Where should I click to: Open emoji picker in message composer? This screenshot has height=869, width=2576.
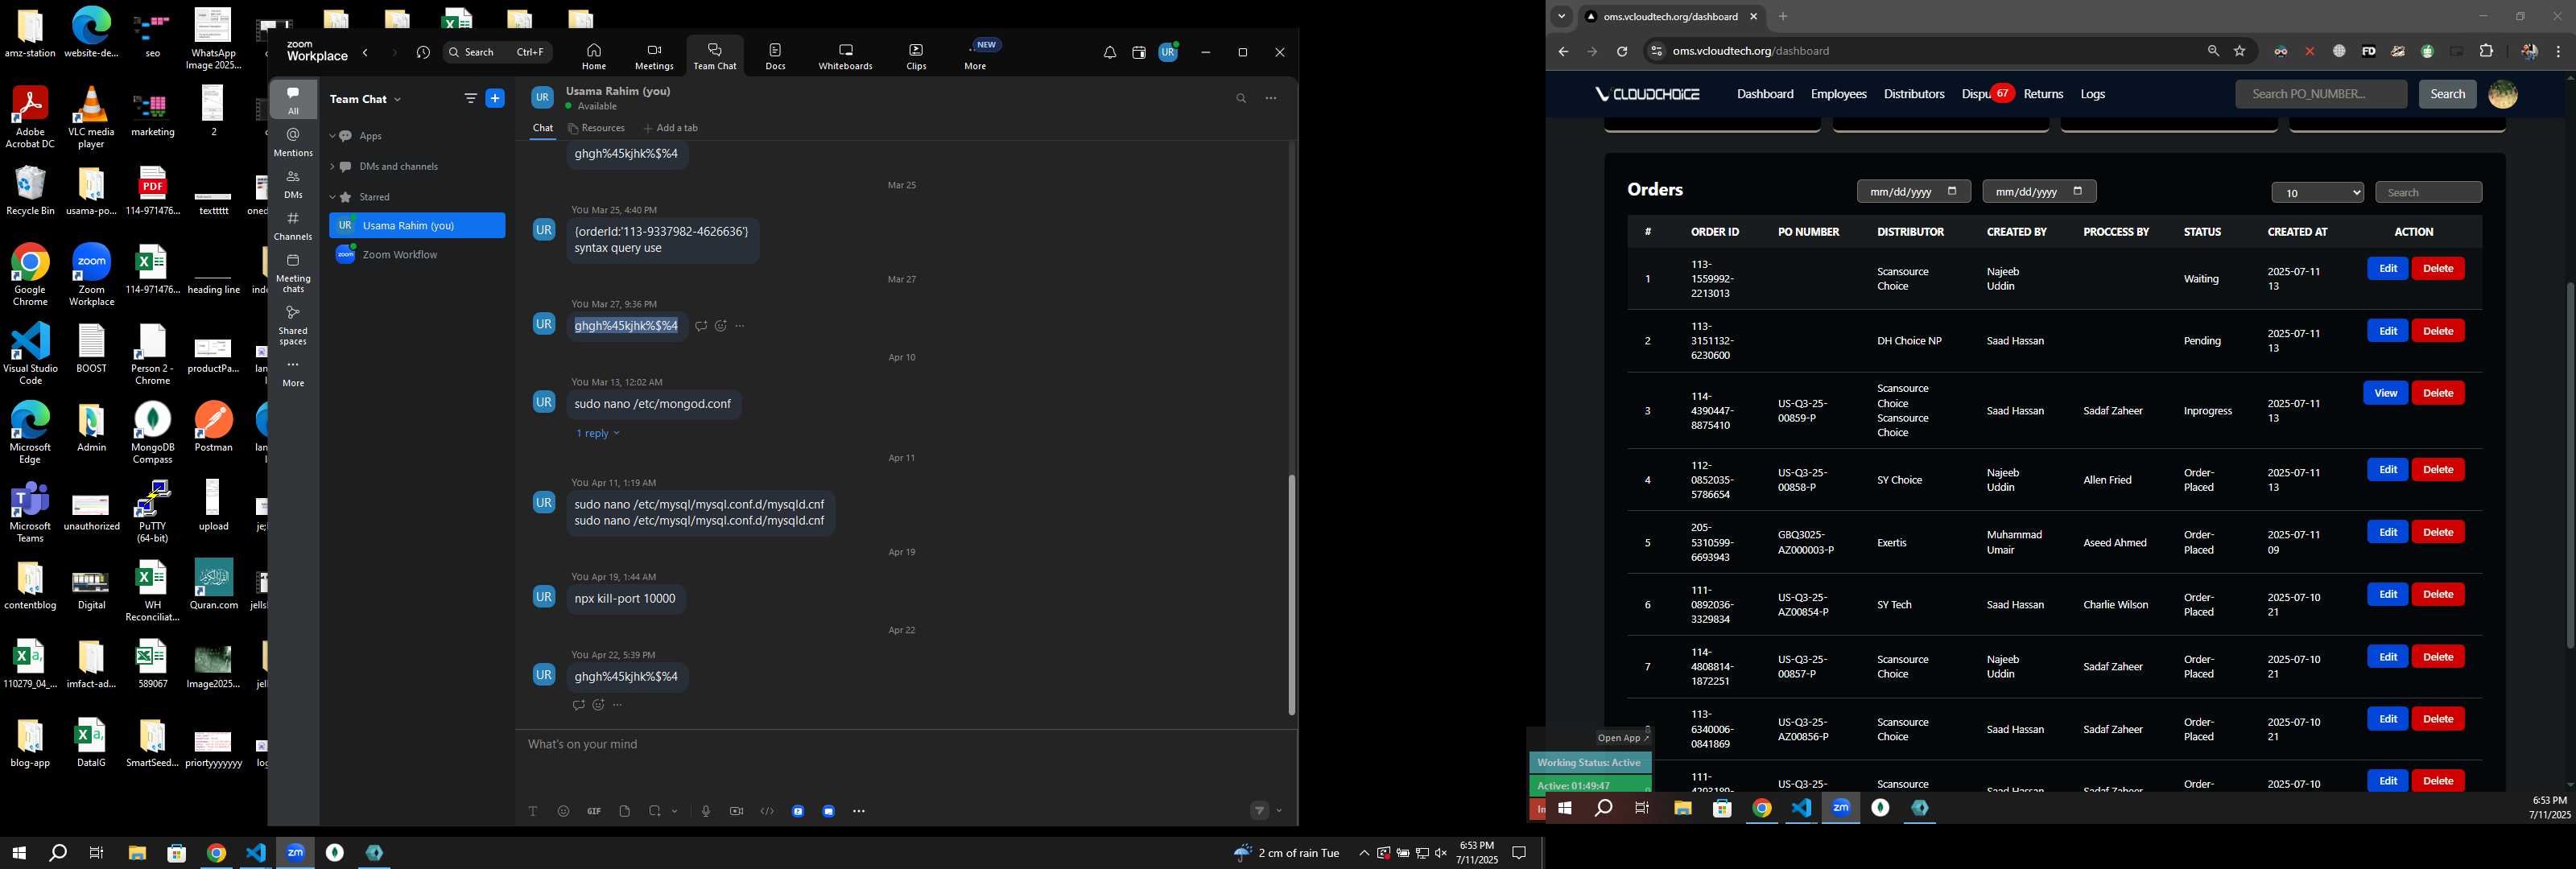(563, 811)
